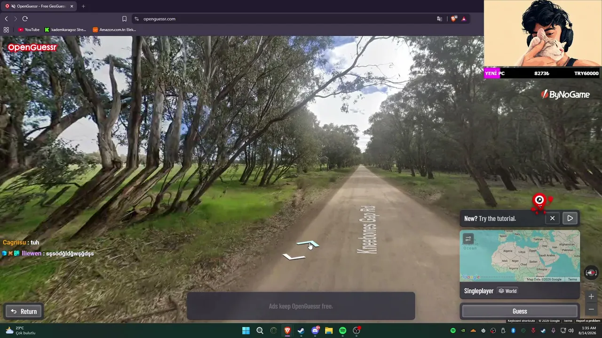Open Windows taskbar search
Viewport: 602px width, 338px height.
(260, 330)
